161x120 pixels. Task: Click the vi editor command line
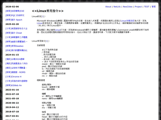coord(52,96)
